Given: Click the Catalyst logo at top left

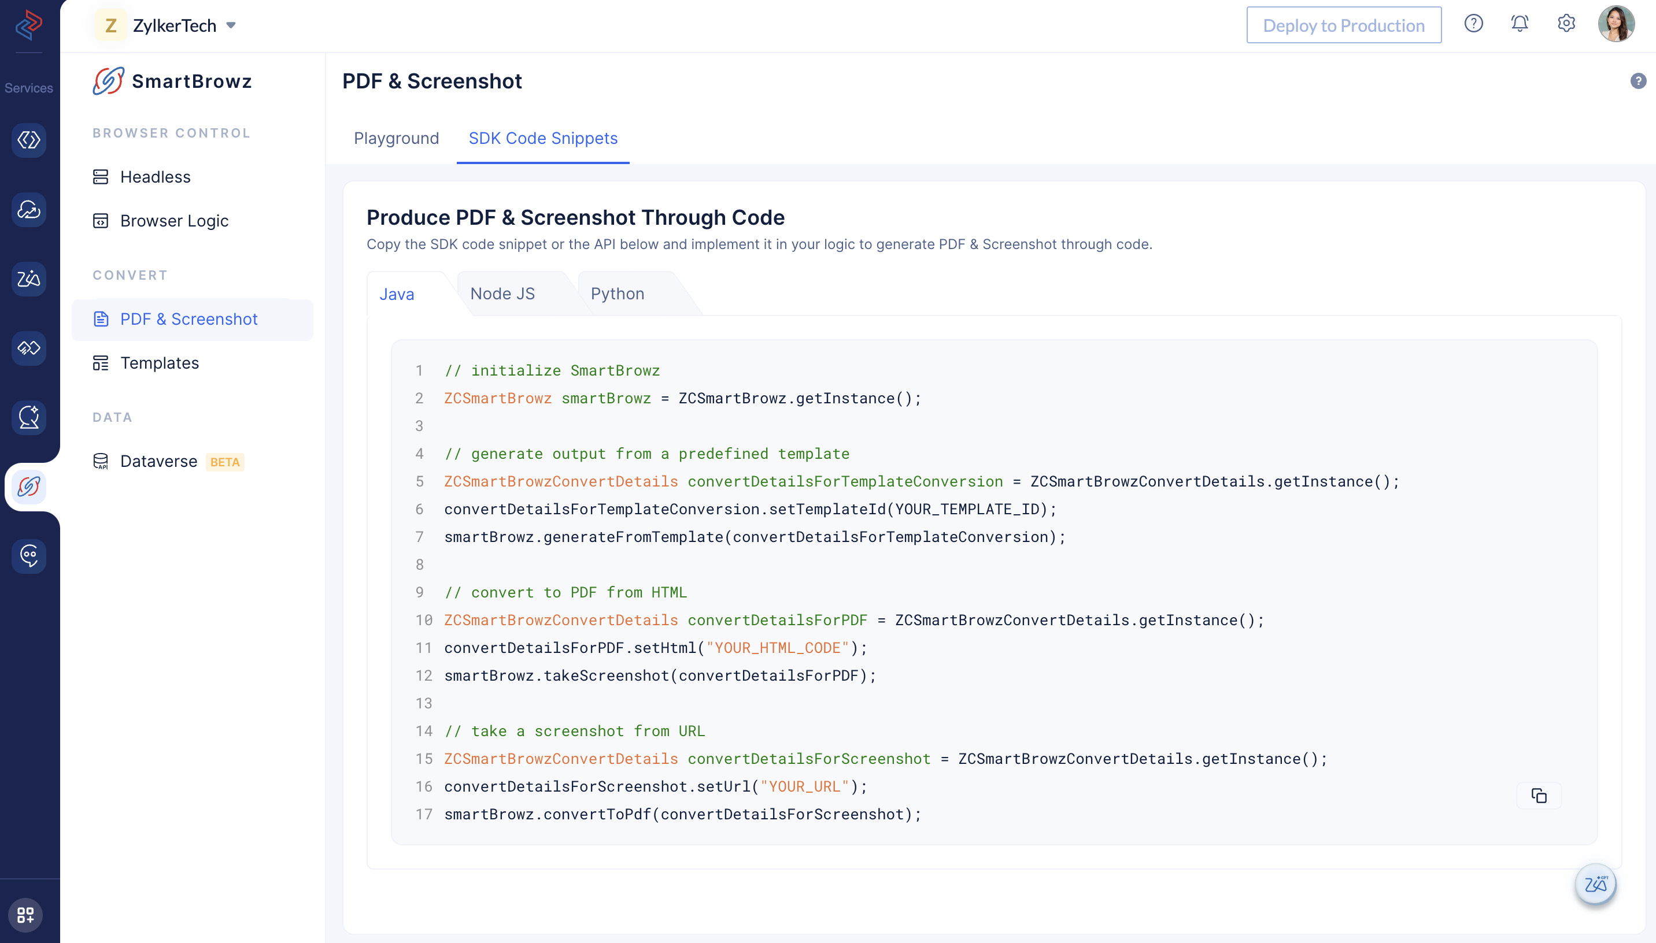Looking at the screenshot, I should pos(28,25).
